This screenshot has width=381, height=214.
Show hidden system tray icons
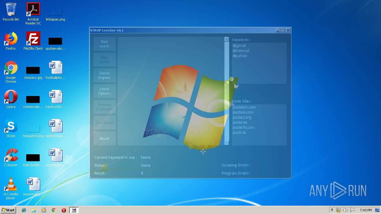click(x=332, y=210)
